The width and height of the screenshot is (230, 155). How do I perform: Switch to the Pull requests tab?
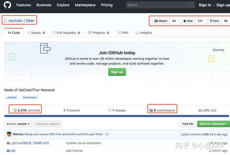(67, 33)
